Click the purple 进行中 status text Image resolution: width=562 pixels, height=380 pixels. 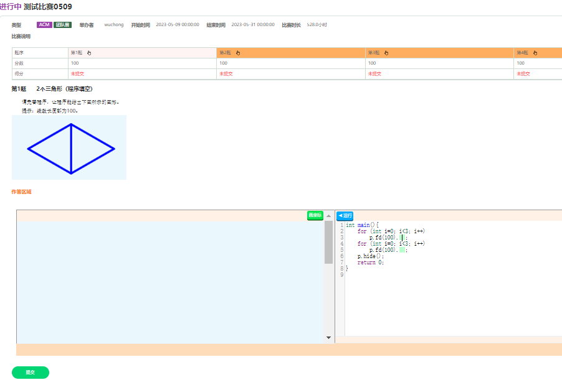[x=11, y=6]
